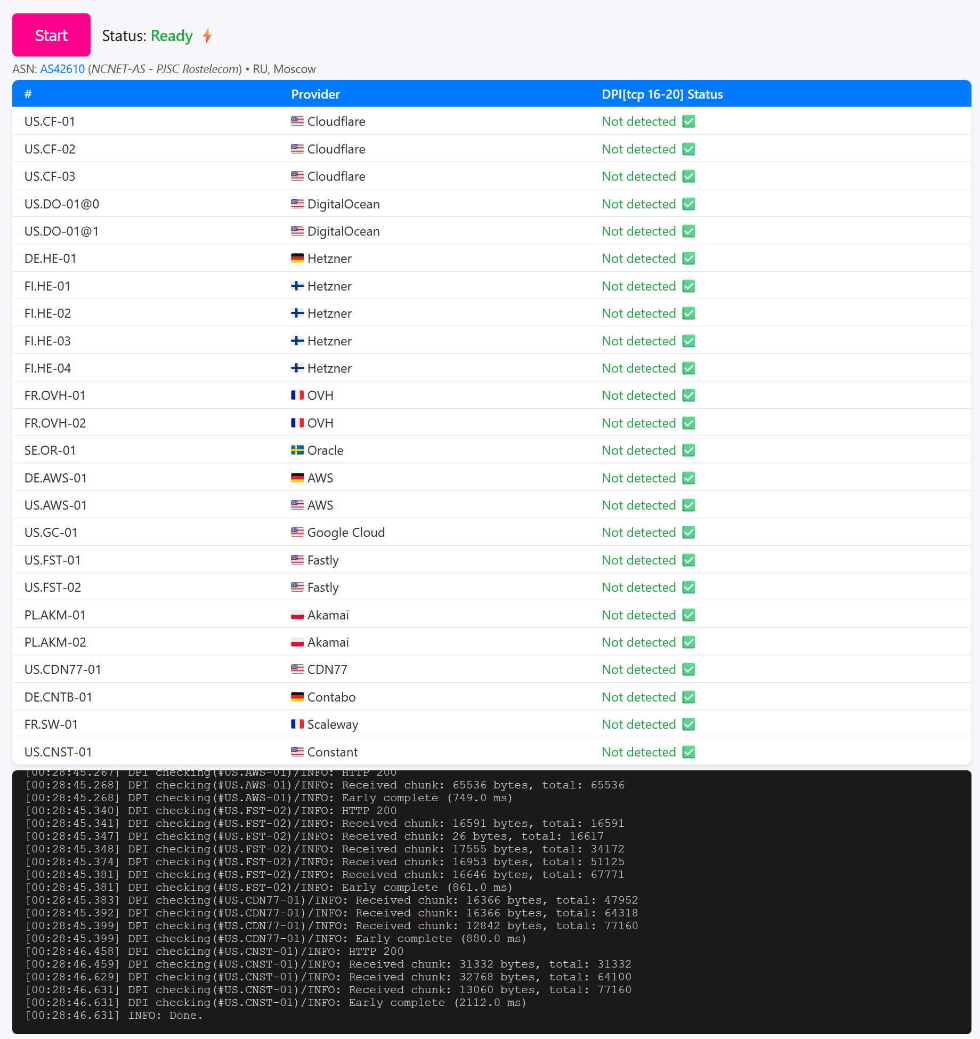980x1039 pixels.
Task: Click the 'US.DO-01@0' row identifier
Action: 62,204
